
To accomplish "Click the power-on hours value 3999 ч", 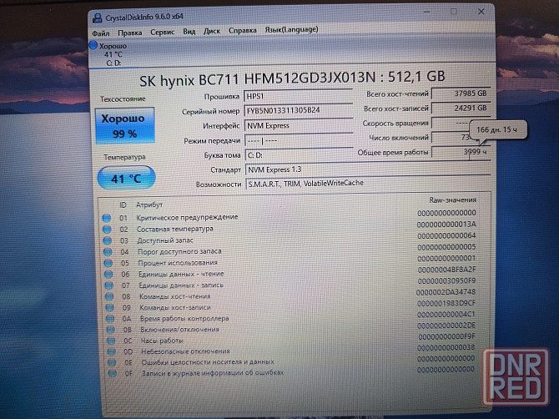I will (x=461, y=152).
